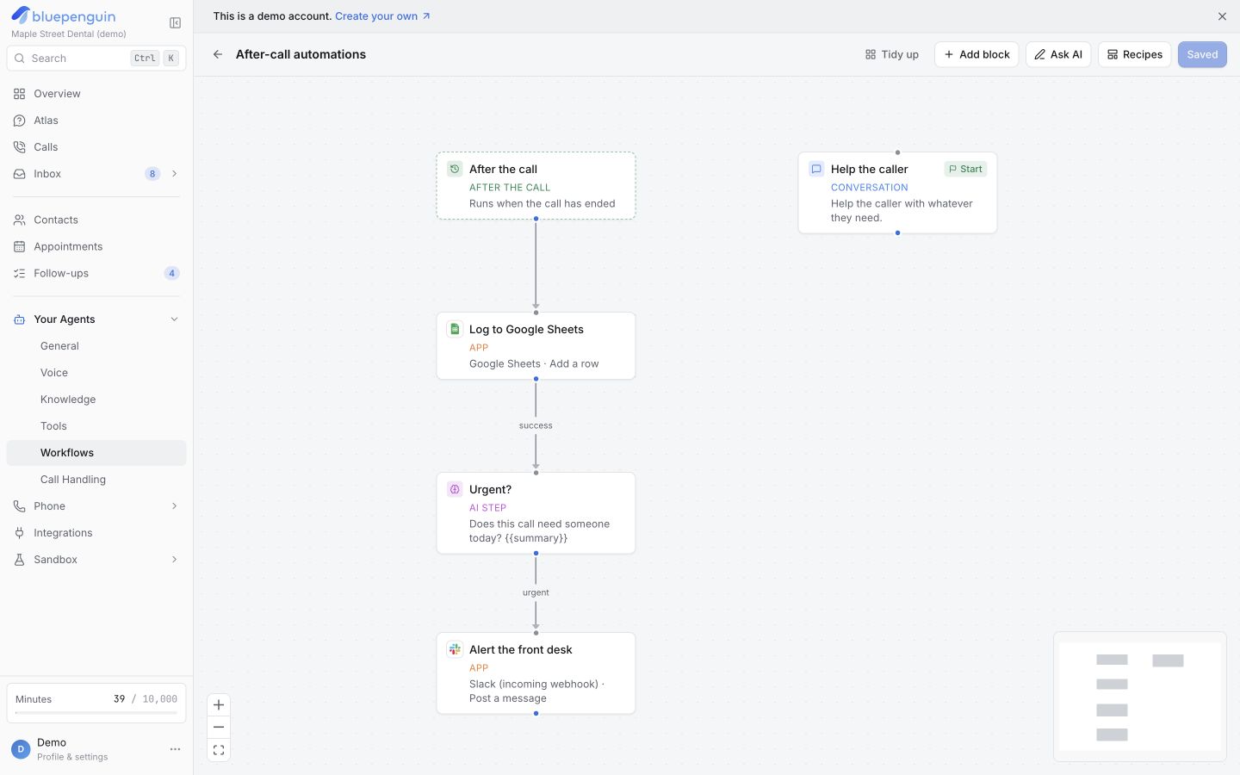Expand the Phone submenu chevron

point(175,506)
